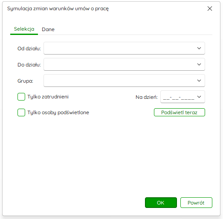Tick the Tylko osoby podświetlone checkbox
Screen dimensions: 223x219
point(21,112)
